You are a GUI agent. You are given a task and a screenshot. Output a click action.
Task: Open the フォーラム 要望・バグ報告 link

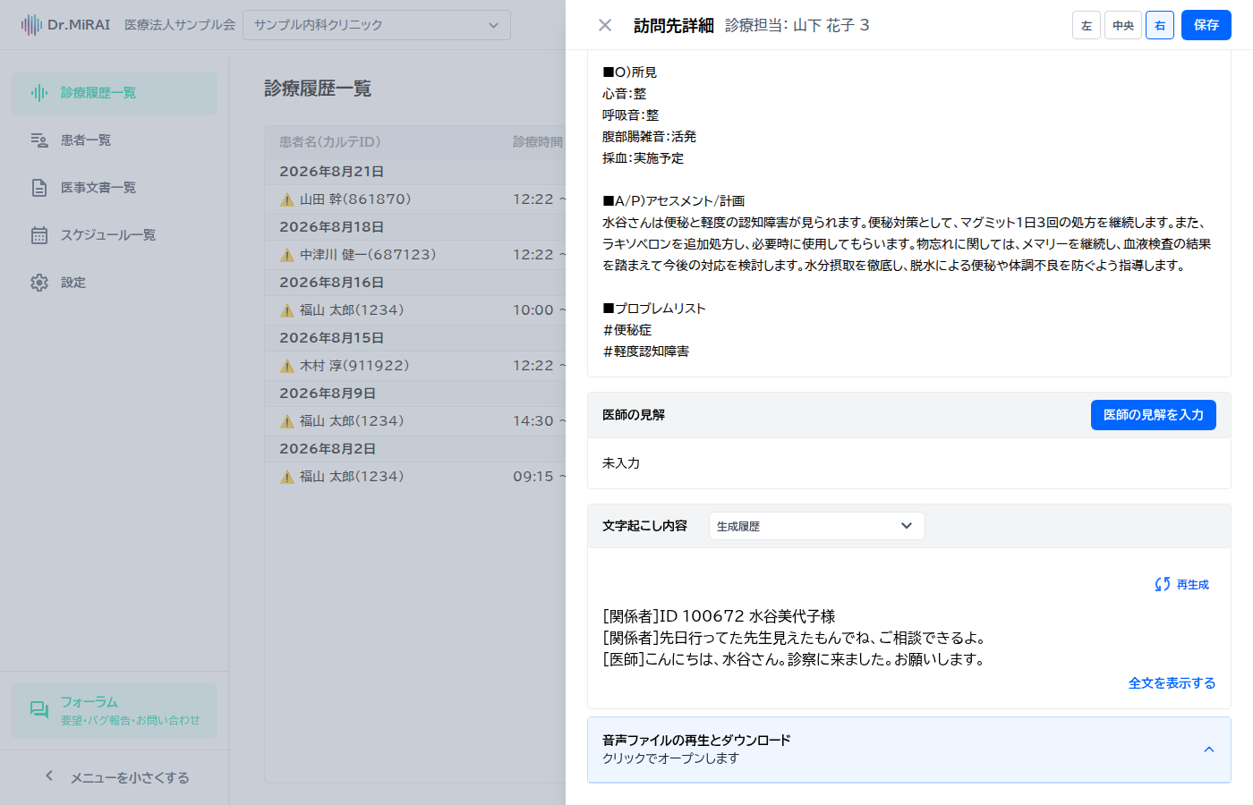(115, 711)
